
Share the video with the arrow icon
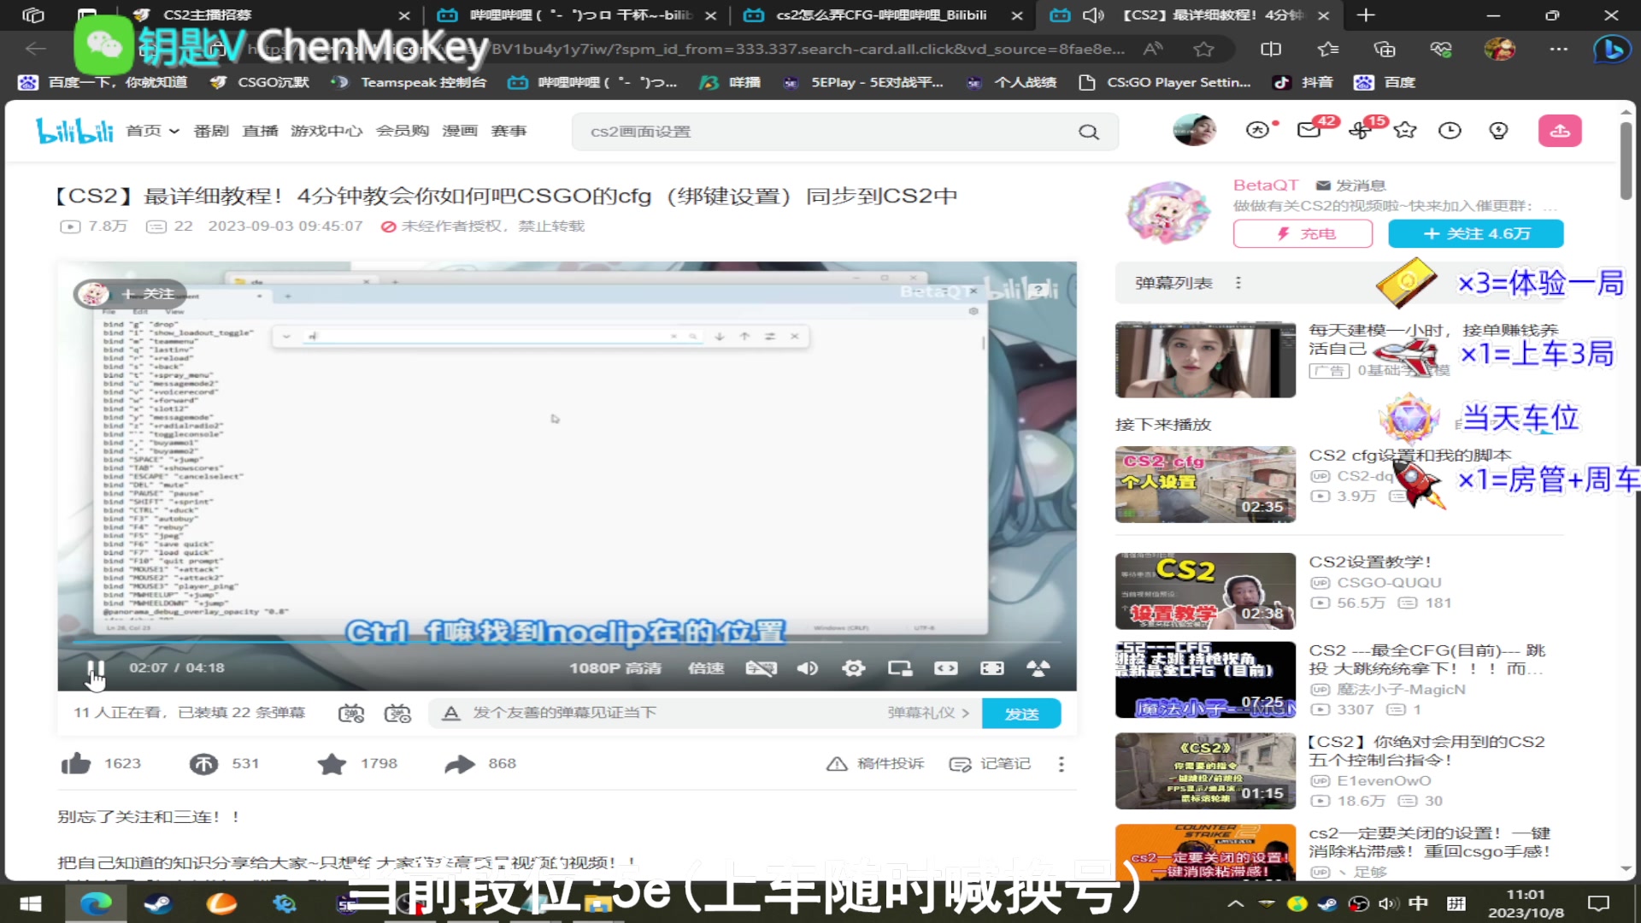pyautogui.click(x=460, y=763)
